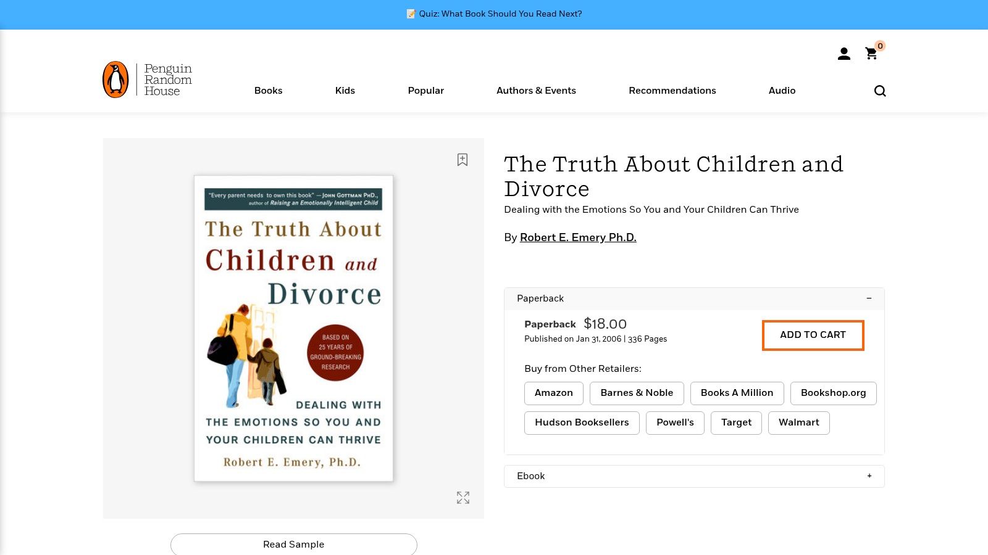Enlarge the cover with expand arrows icon
Viewport: 988px width, 555px height.
463,498
